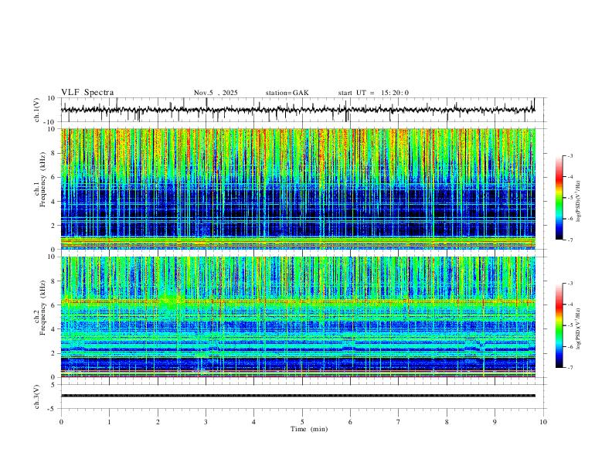Click time axis tick label "4"

pyautogui.click(x=253, y=422)
